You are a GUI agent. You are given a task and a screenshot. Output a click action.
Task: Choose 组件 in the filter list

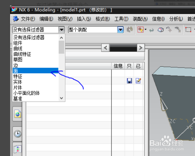point(35,43)
